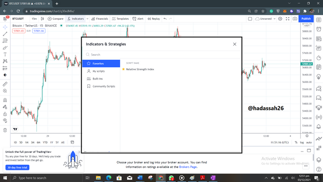This screenshot has height=182, width=323.
Task: Start the 30-day free trial
Action: tap(17, 167)
